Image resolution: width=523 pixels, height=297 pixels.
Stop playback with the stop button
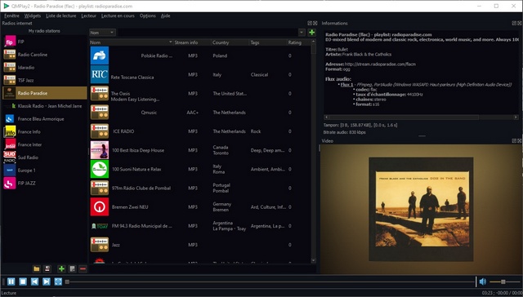click(23, 281)
